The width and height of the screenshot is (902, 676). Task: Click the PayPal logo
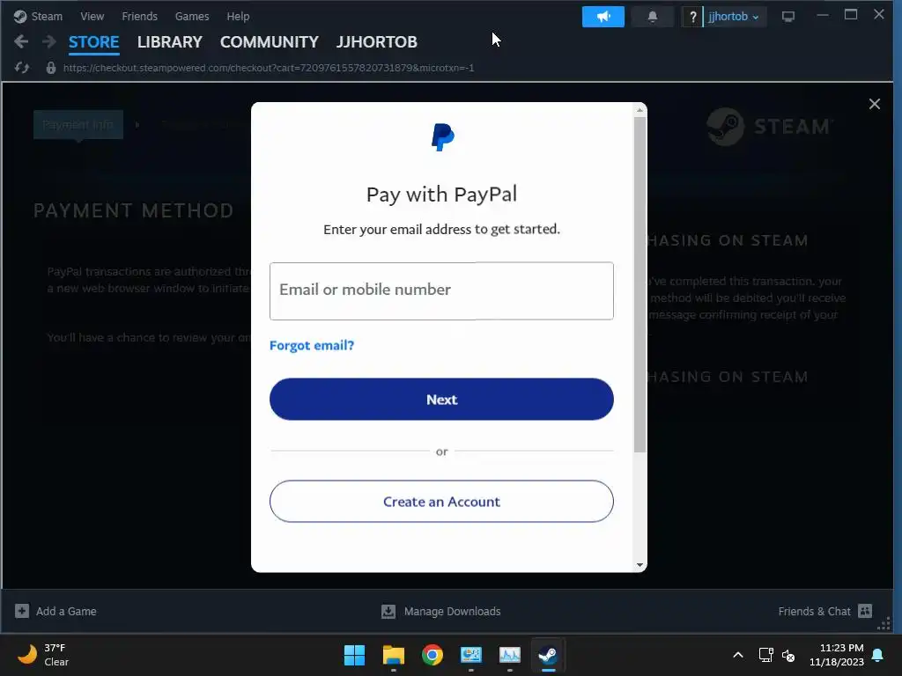coord(442,137)
